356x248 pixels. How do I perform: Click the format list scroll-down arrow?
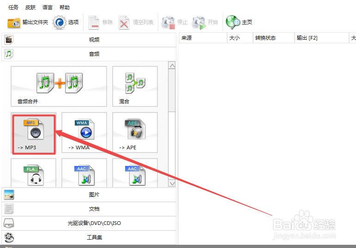pos(172,183)
